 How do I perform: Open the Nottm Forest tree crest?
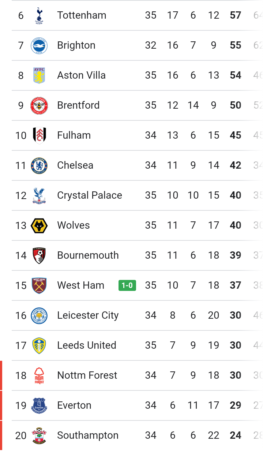click(x=39, y=375)
